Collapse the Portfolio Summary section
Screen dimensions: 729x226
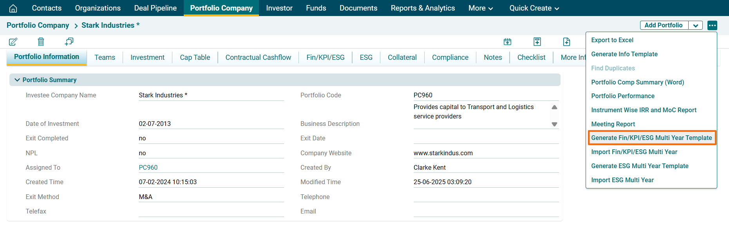point(17,80)
